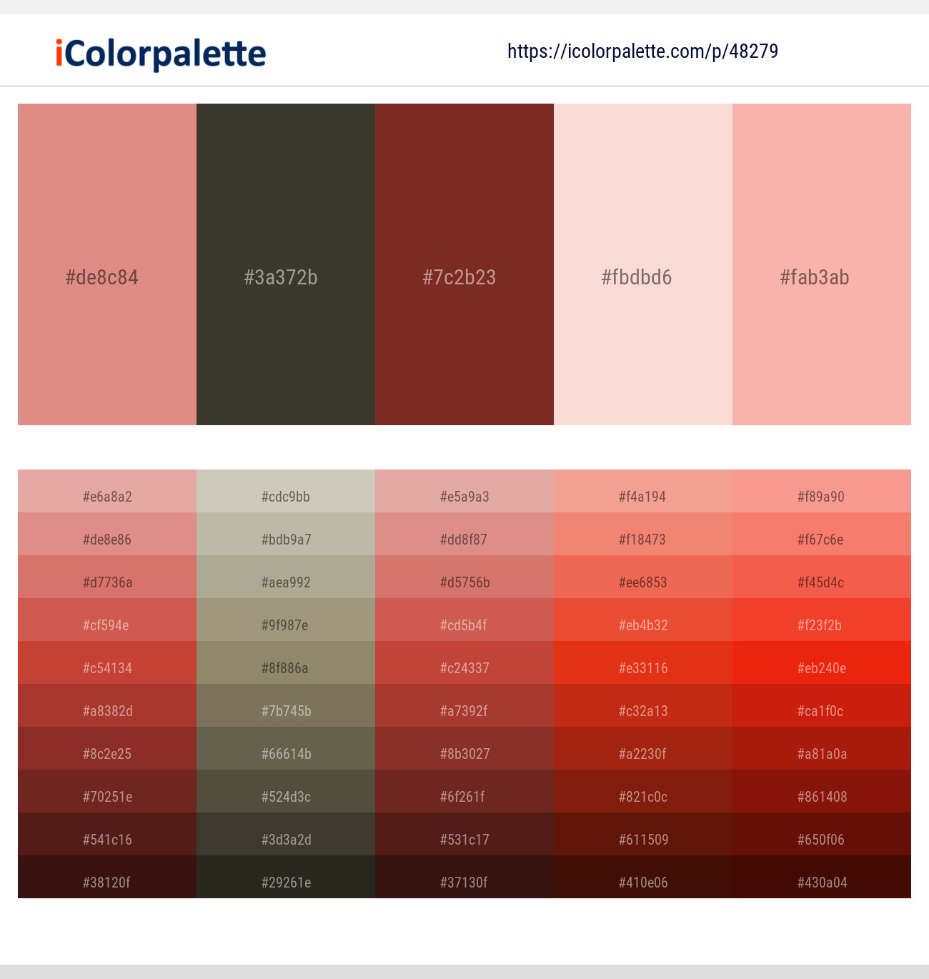
Task: Open the palette URL icolorpalette.com/p/48279
Action: tap(642, 51)
